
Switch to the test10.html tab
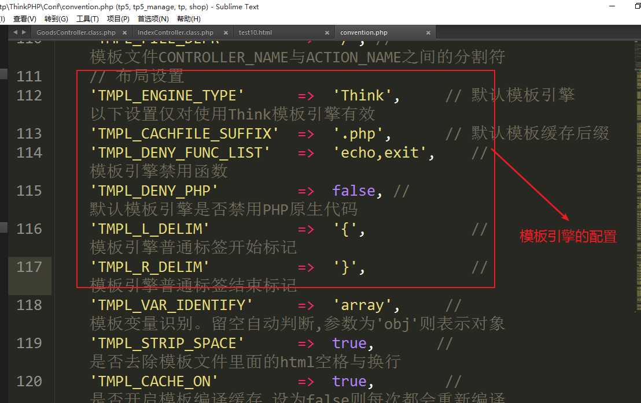pos(255,33)
